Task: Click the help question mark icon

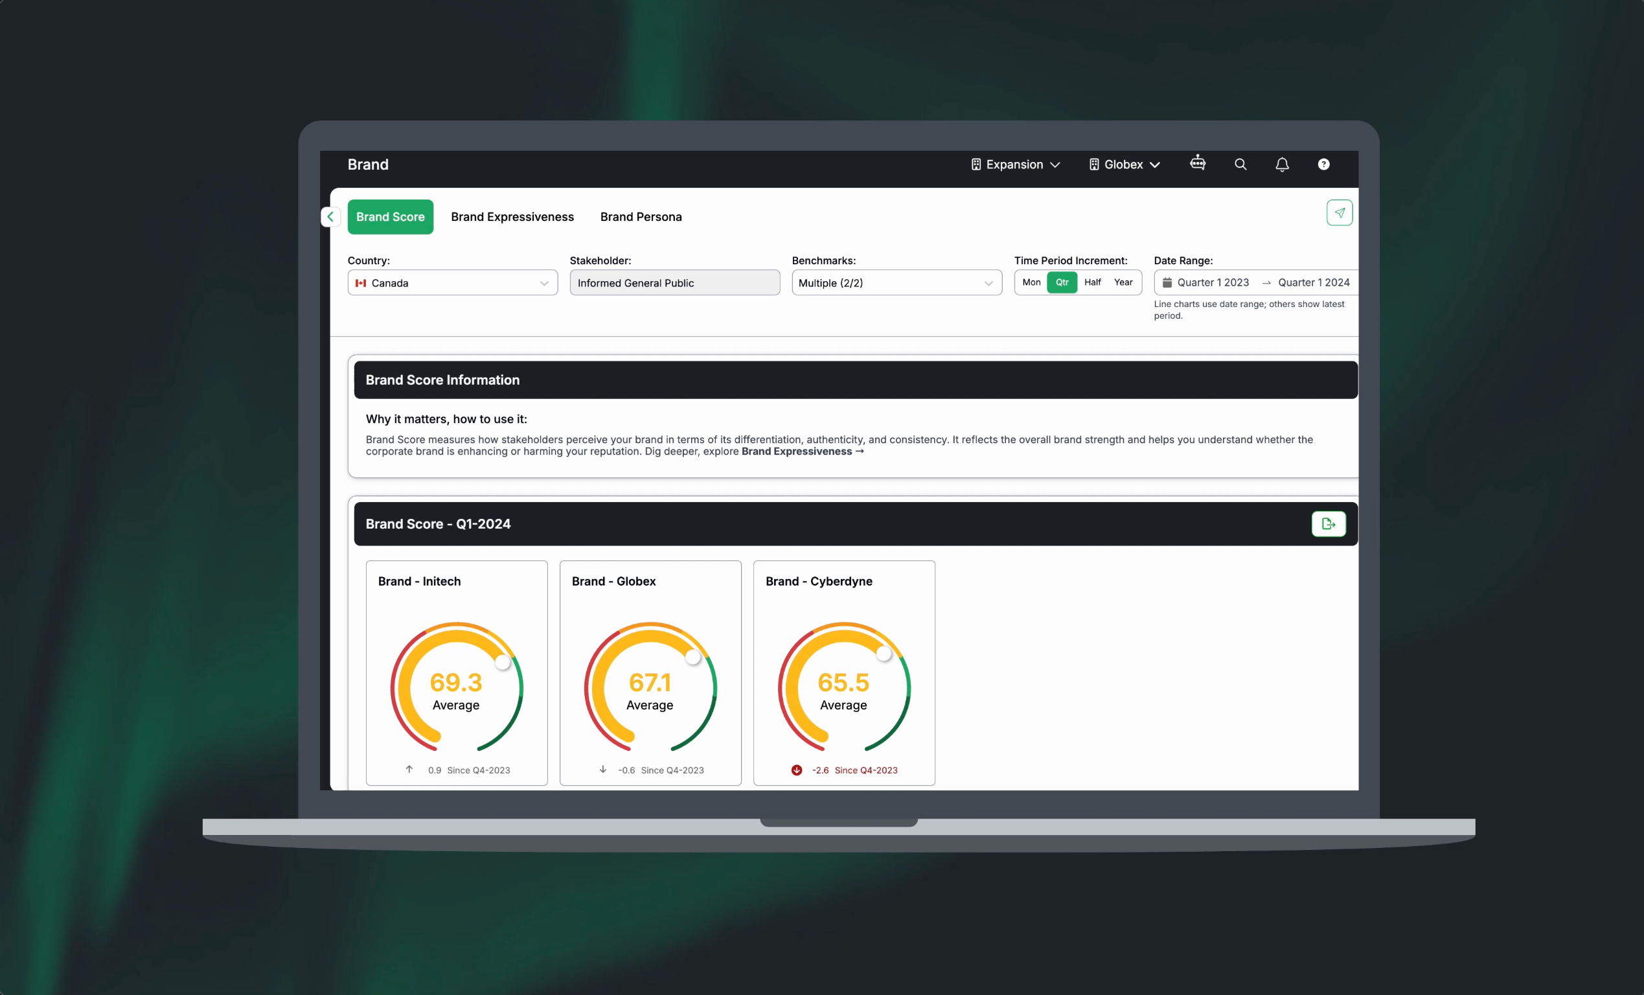Action: pos(1324,164)
